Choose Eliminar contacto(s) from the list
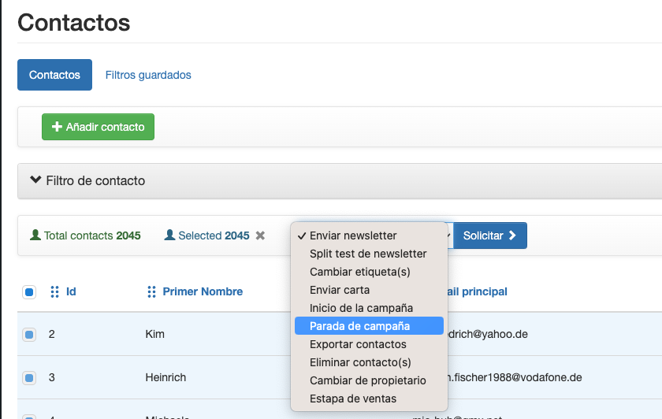This screenshot has height=419, width=662. pyautogui.click(x=360, y=362)
